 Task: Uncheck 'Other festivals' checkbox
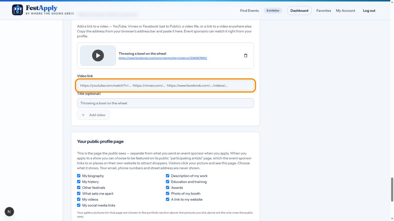[x=79, y=188]
